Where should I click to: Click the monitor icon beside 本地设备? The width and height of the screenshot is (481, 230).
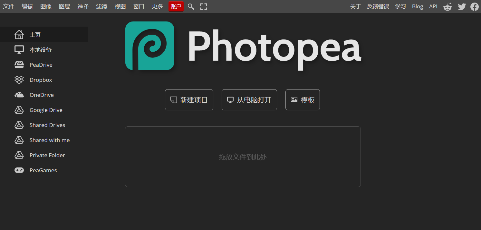tap(19, 49)
